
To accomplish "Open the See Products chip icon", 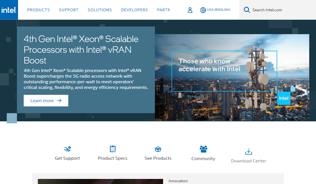I will pos(158,149).
